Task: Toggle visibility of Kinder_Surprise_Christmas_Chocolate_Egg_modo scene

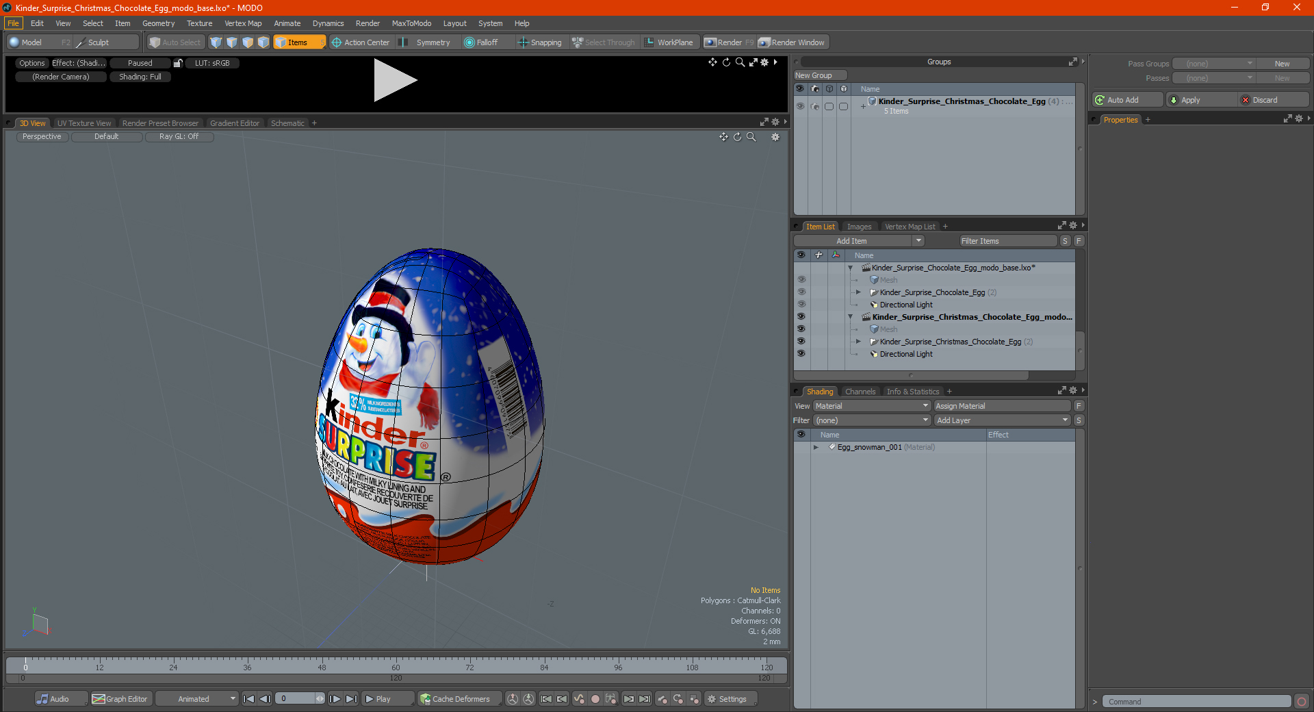Action: point(801,317)
